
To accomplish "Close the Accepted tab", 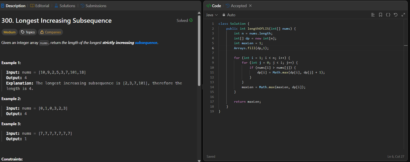I will pyautogui.click(x=250, y=6).
